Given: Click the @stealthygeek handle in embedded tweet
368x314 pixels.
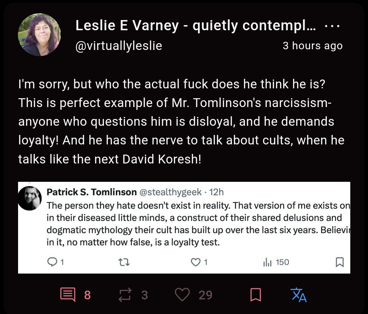Looking at the screenshot, I should coord(170,192).
